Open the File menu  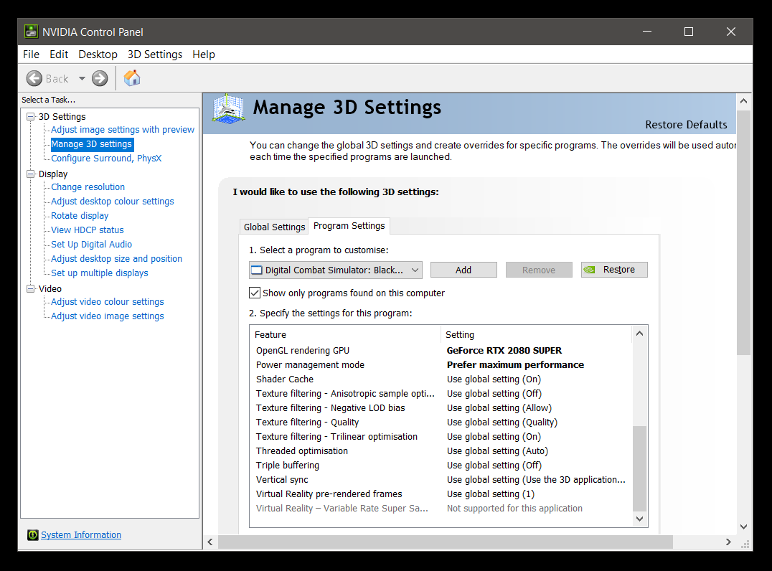tap(31, 54)
